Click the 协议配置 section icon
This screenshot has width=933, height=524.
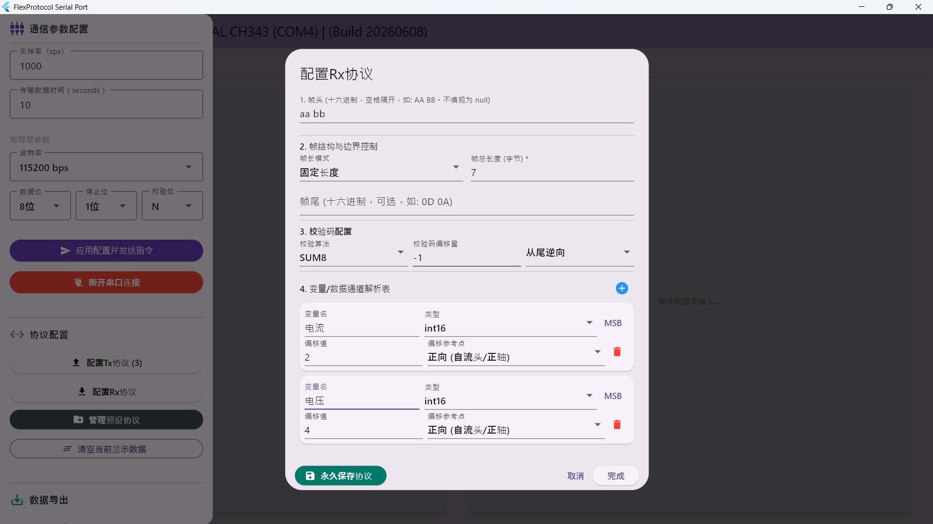click(17, 334)
